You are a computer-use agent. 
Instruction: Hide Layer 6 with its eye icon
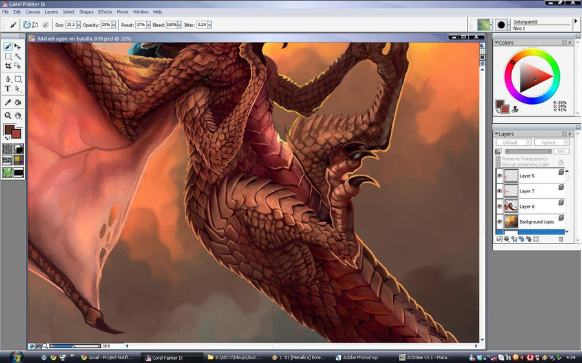click(x=500, y=206)
